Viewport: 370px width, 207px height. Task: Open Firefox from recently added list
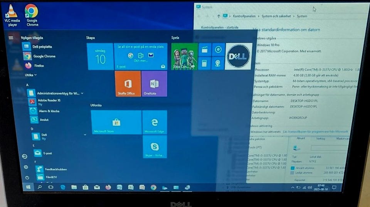tap(39, 66)
